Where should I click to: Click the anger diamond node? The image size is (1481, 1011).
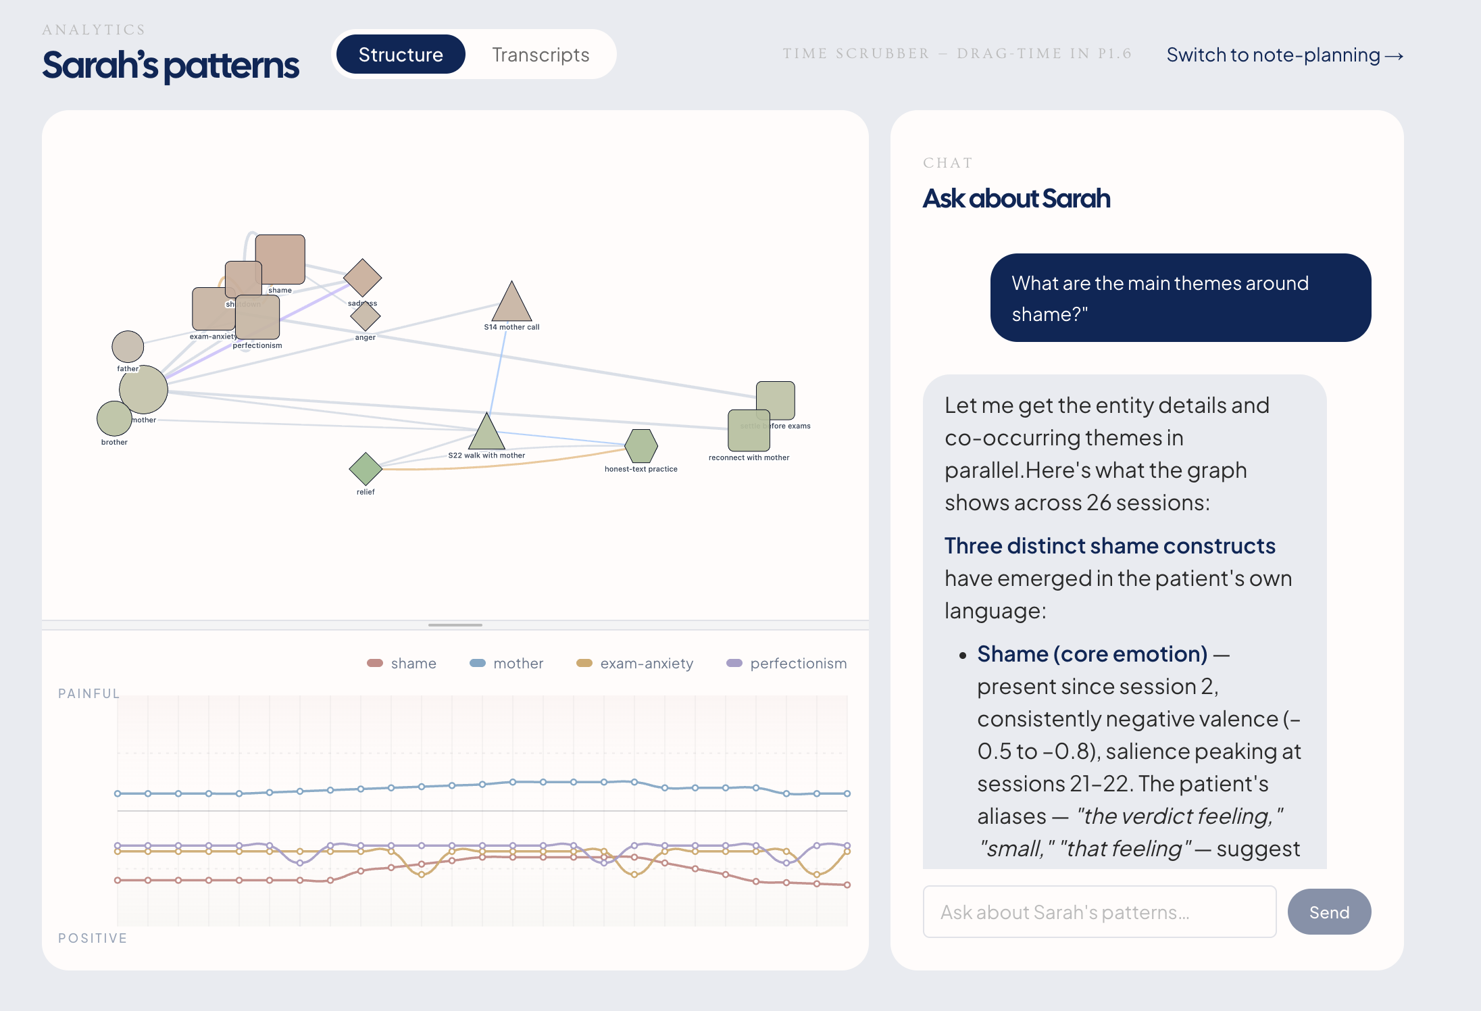[x=366, y=316]
